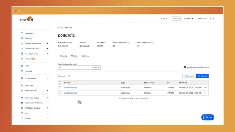The image size is (235, 132).
Task: Expand the Email Security submenu arrow
Action: click(x=47, y=91)
